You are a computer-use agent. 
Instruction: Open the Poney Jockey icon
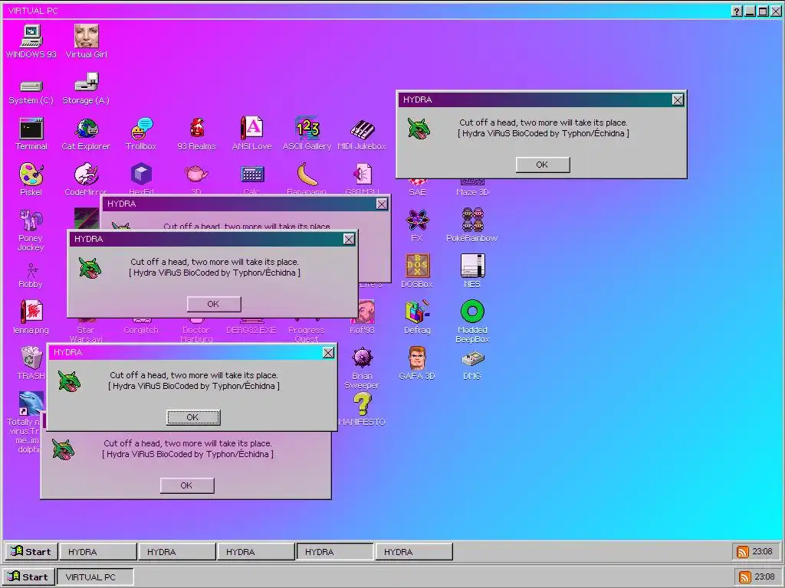click(31, 220)
